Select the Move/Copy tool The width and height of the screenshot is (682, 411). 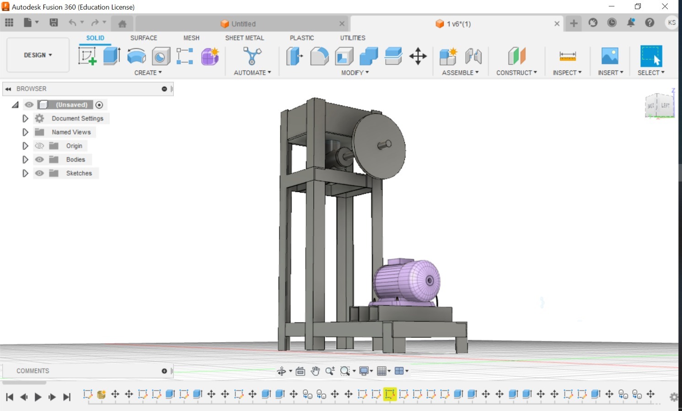tap(418, 57)
